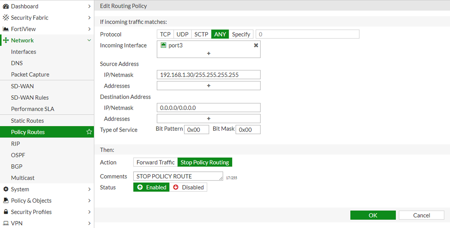Click the FortiView chart icon

pos(6,29)
